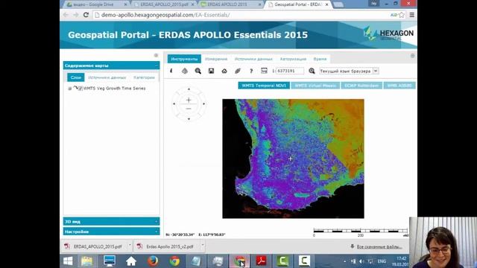Open Adobe Reader from taskbar
This screenshot has height=268, width=477.
261,261
